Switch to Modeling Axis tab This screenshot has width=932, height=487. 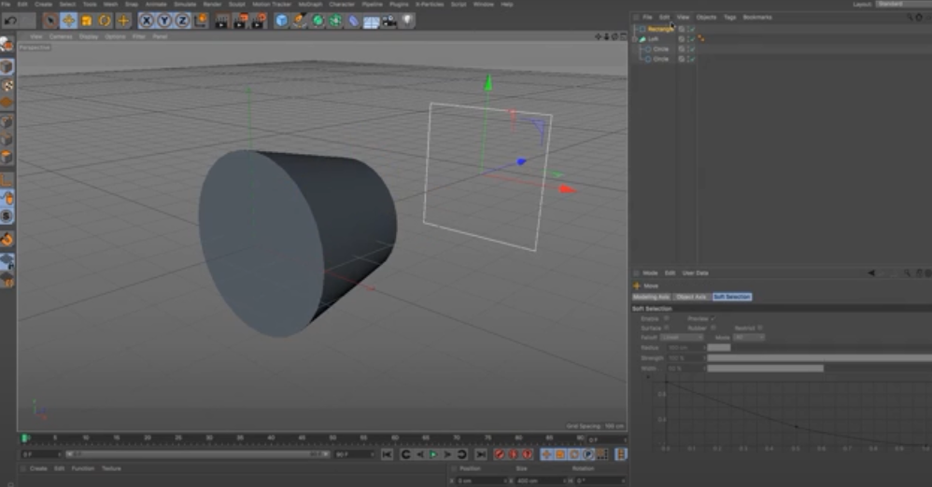pos(651,297)
